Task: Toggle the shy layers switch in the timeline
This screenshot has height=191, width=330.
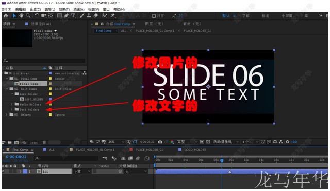Action: 123,158
